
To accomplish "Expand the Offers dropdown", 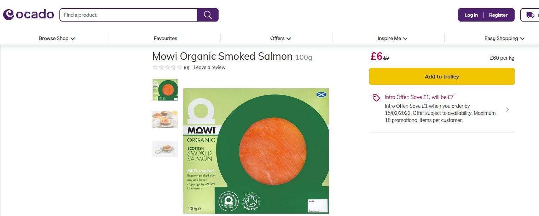I will [280, 38].
